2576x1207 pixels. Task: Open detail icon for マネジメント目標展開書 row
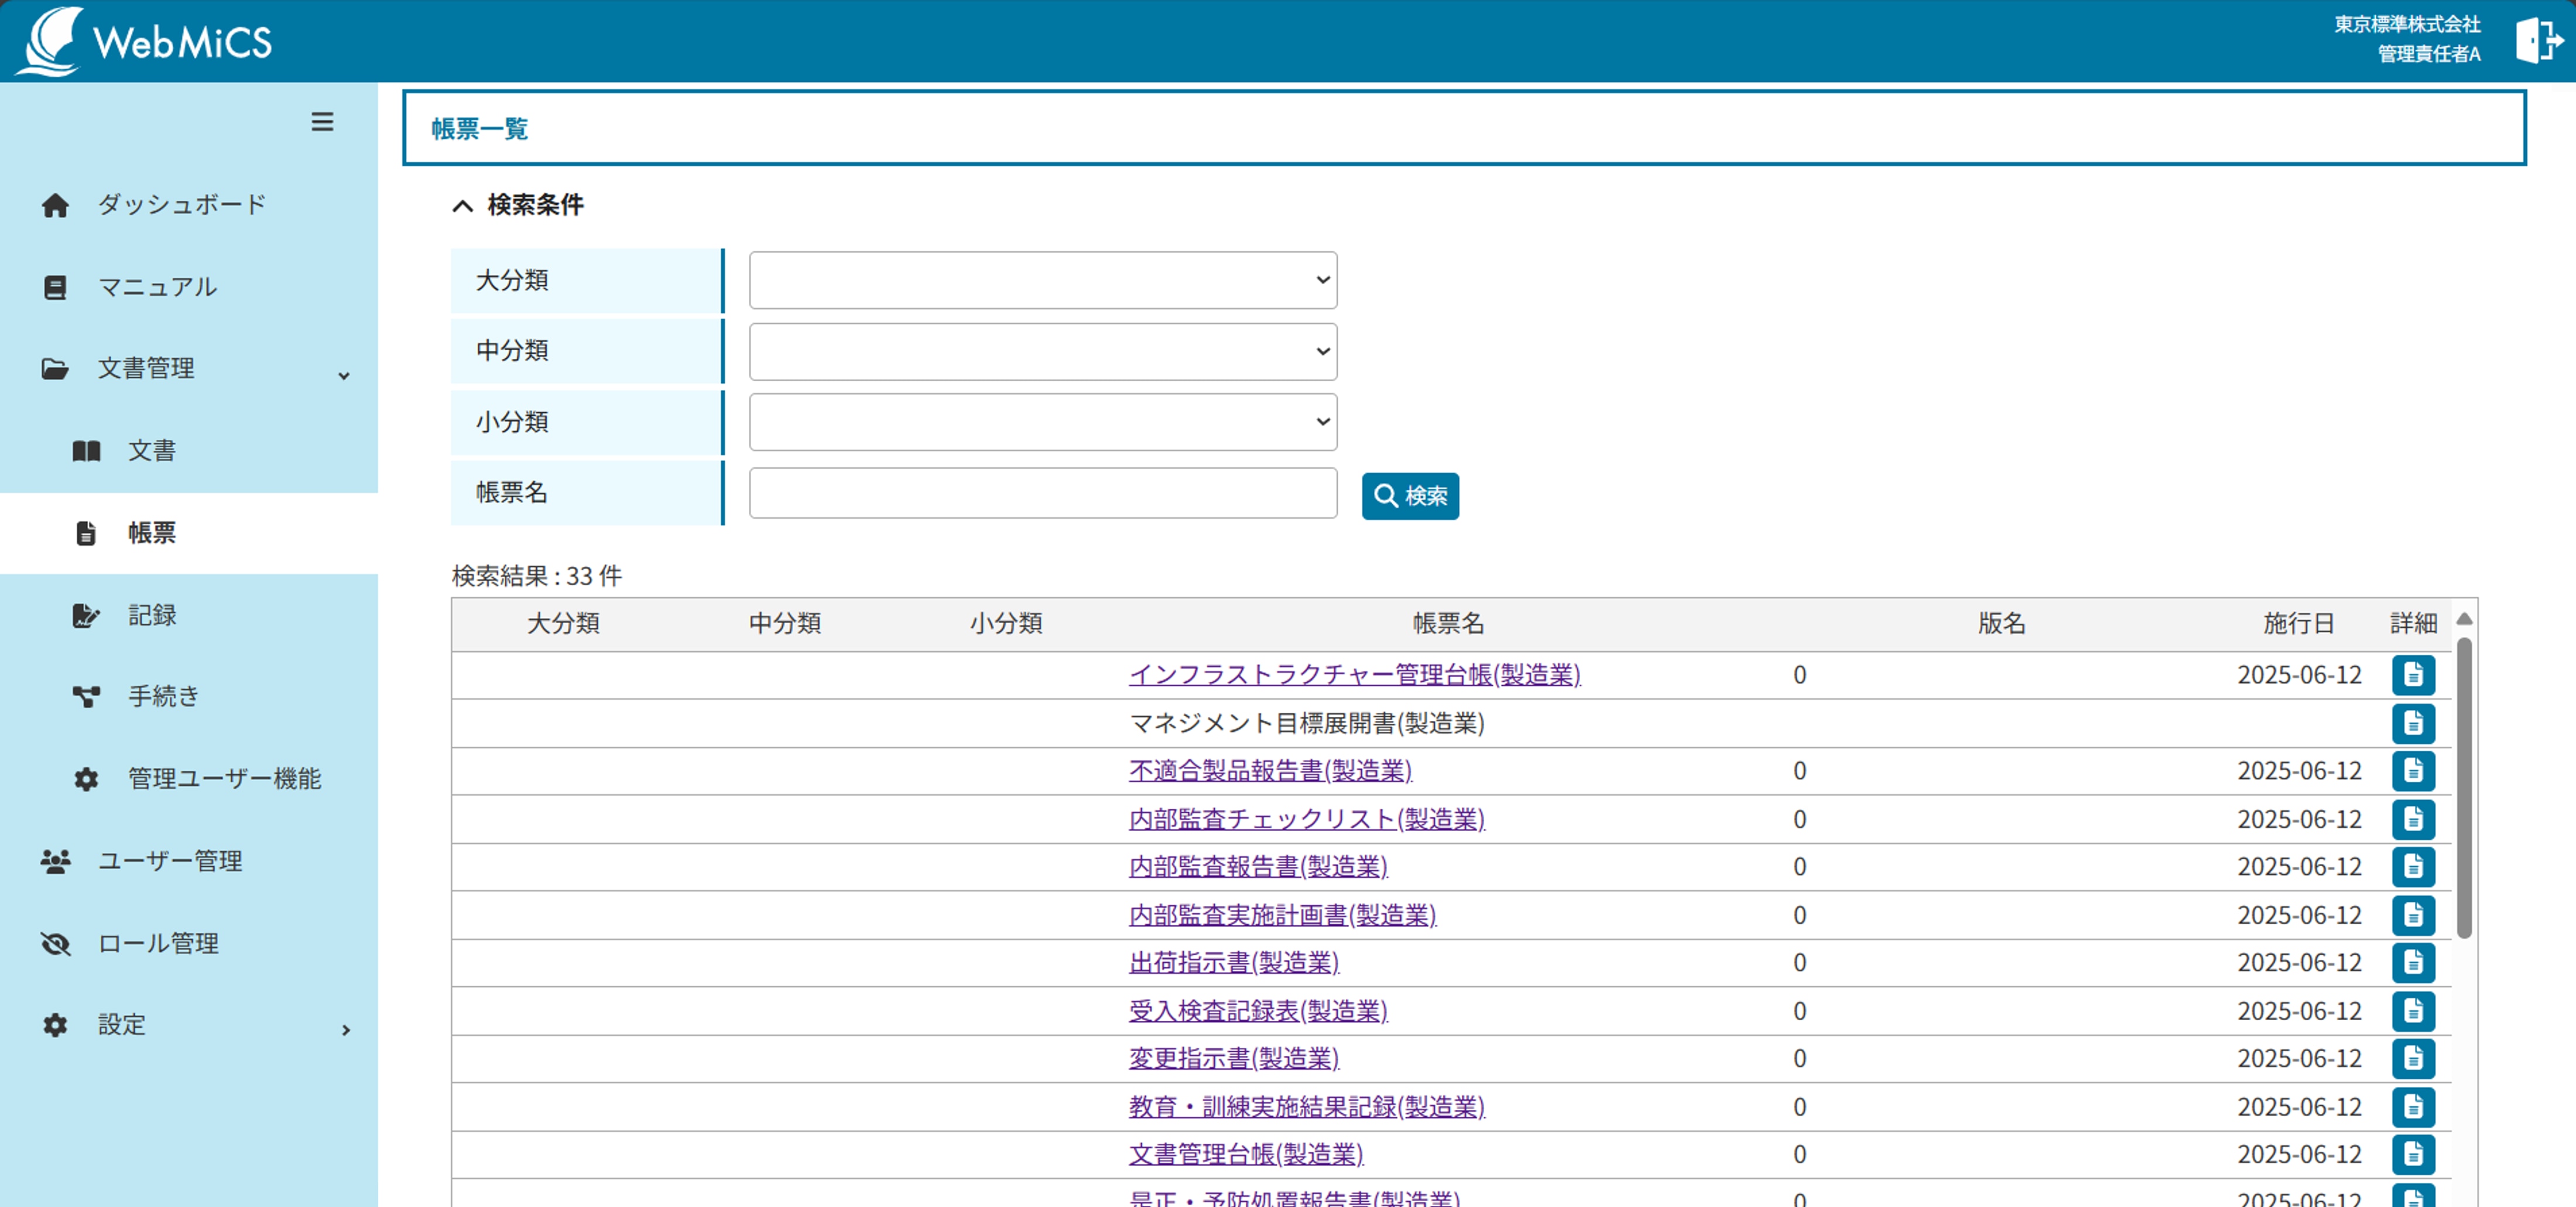pos(2412,723)
